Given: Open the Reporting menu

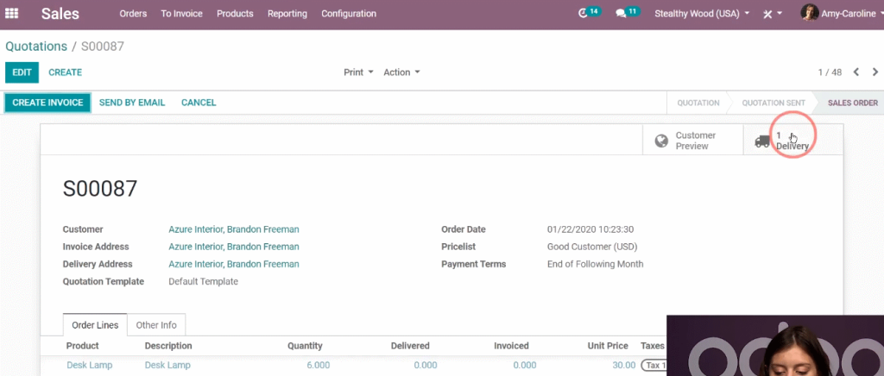Looking at the screenshot, I should [287, 14].
